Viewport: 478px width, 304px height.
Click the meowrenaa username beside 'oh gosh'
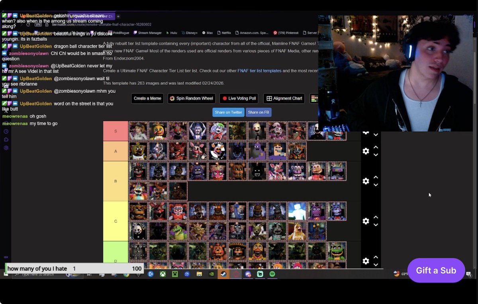pyautogui.click(x=15, y=116)
